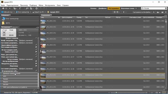
Task: Choose a value for Тип источника
Action: pyautogui.click(x=26, y=59)
